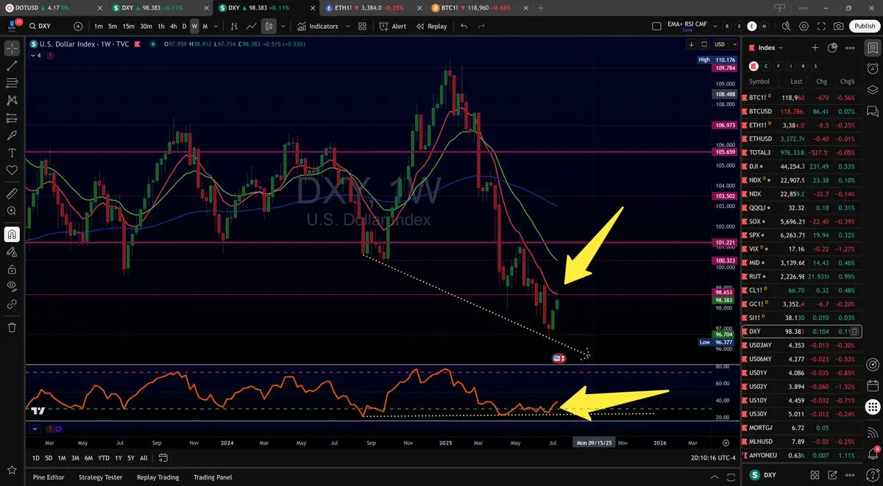Collapse the RSI pane legend chevron

[x=34, y=429]
